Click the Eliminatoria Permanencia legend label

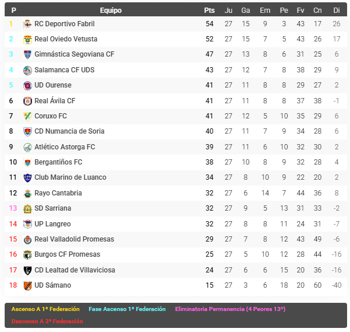tap(230, 309)
